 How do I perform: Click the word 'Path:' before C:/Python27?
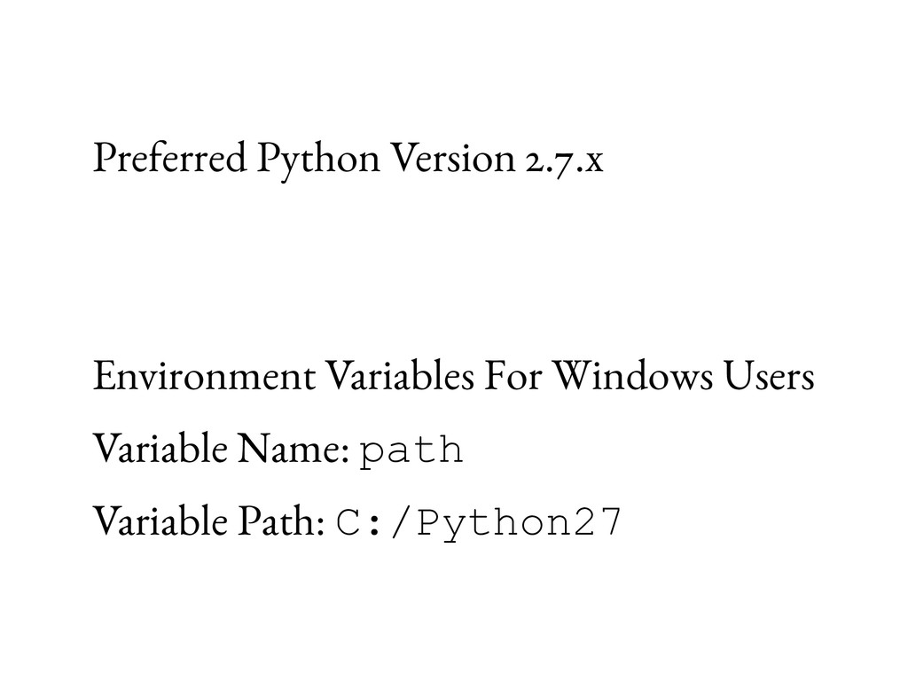click(x=281, y=521)
